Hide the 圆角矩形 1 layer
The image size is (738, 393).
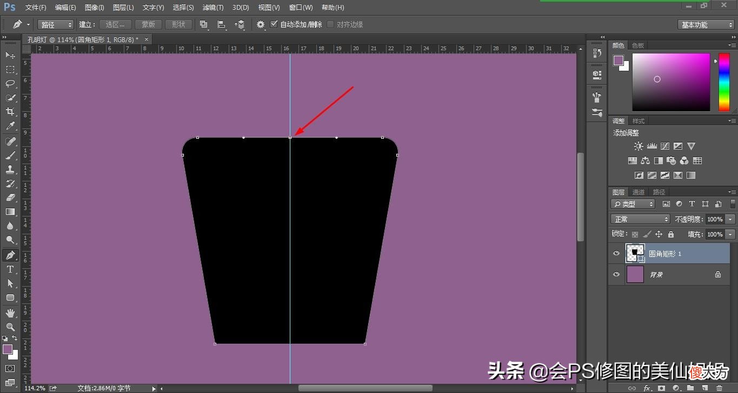coord(616,253)
